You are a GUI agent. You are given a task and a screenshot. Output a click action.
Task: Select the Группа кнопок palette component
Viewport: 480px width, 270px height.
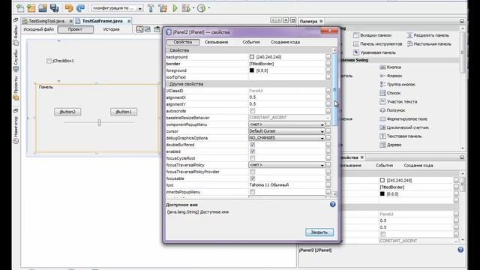point(397,84)
